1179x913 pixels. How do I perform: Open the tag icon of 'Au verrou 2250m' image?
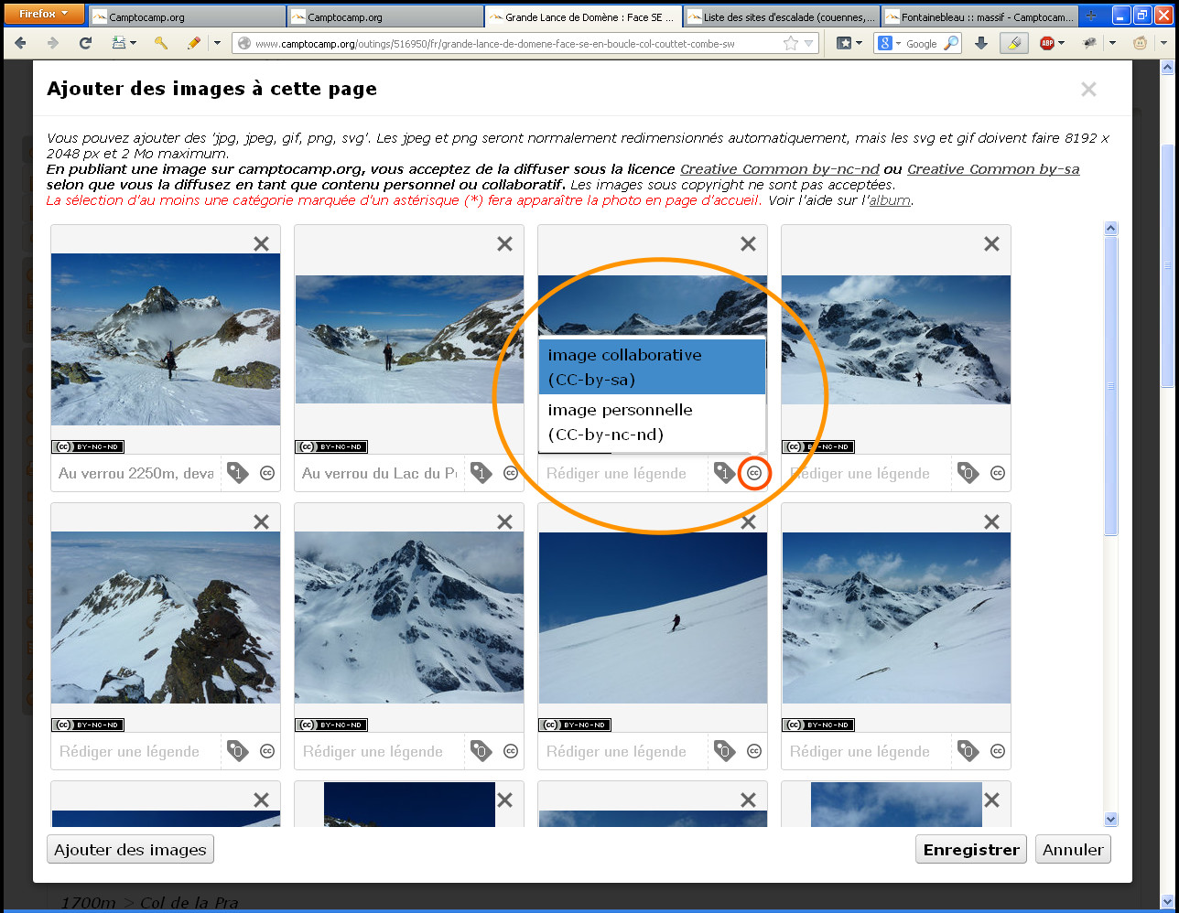[237, 473]
